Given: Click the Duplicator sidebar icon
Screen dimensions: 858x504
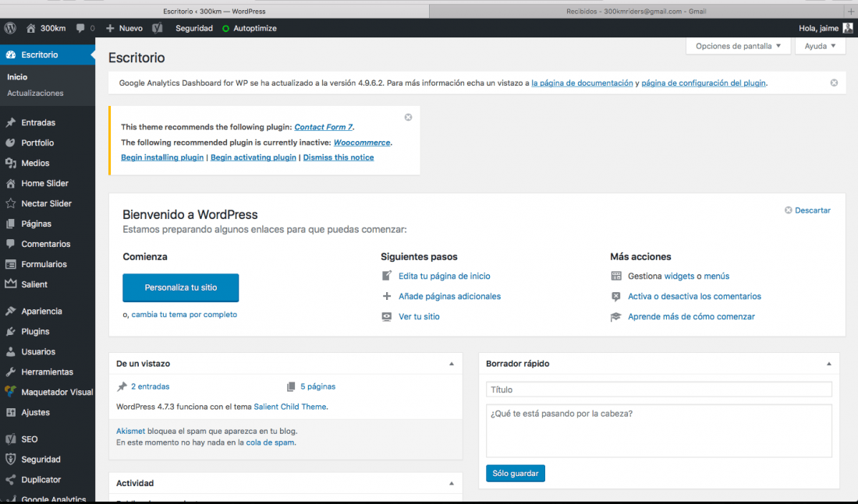Looking at the screenshot, I should click(10, 479).
